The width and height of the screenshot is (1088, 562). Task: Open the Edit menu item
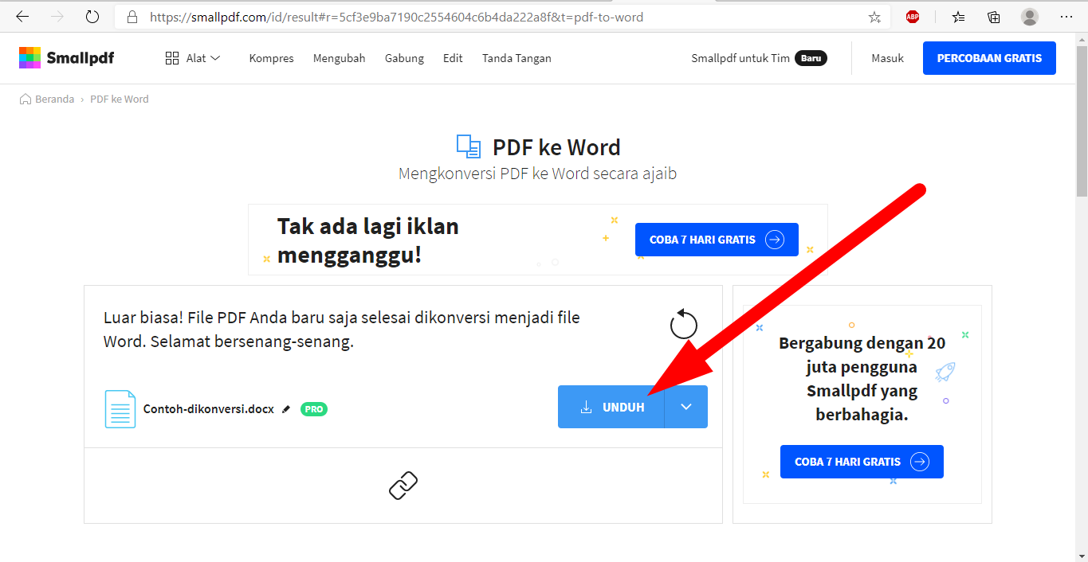(453, 58)
